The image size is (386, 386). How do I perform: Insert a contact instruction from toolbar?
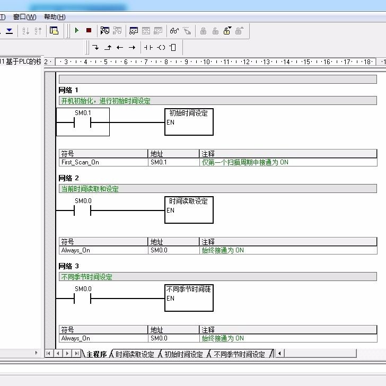coord(148,47)
